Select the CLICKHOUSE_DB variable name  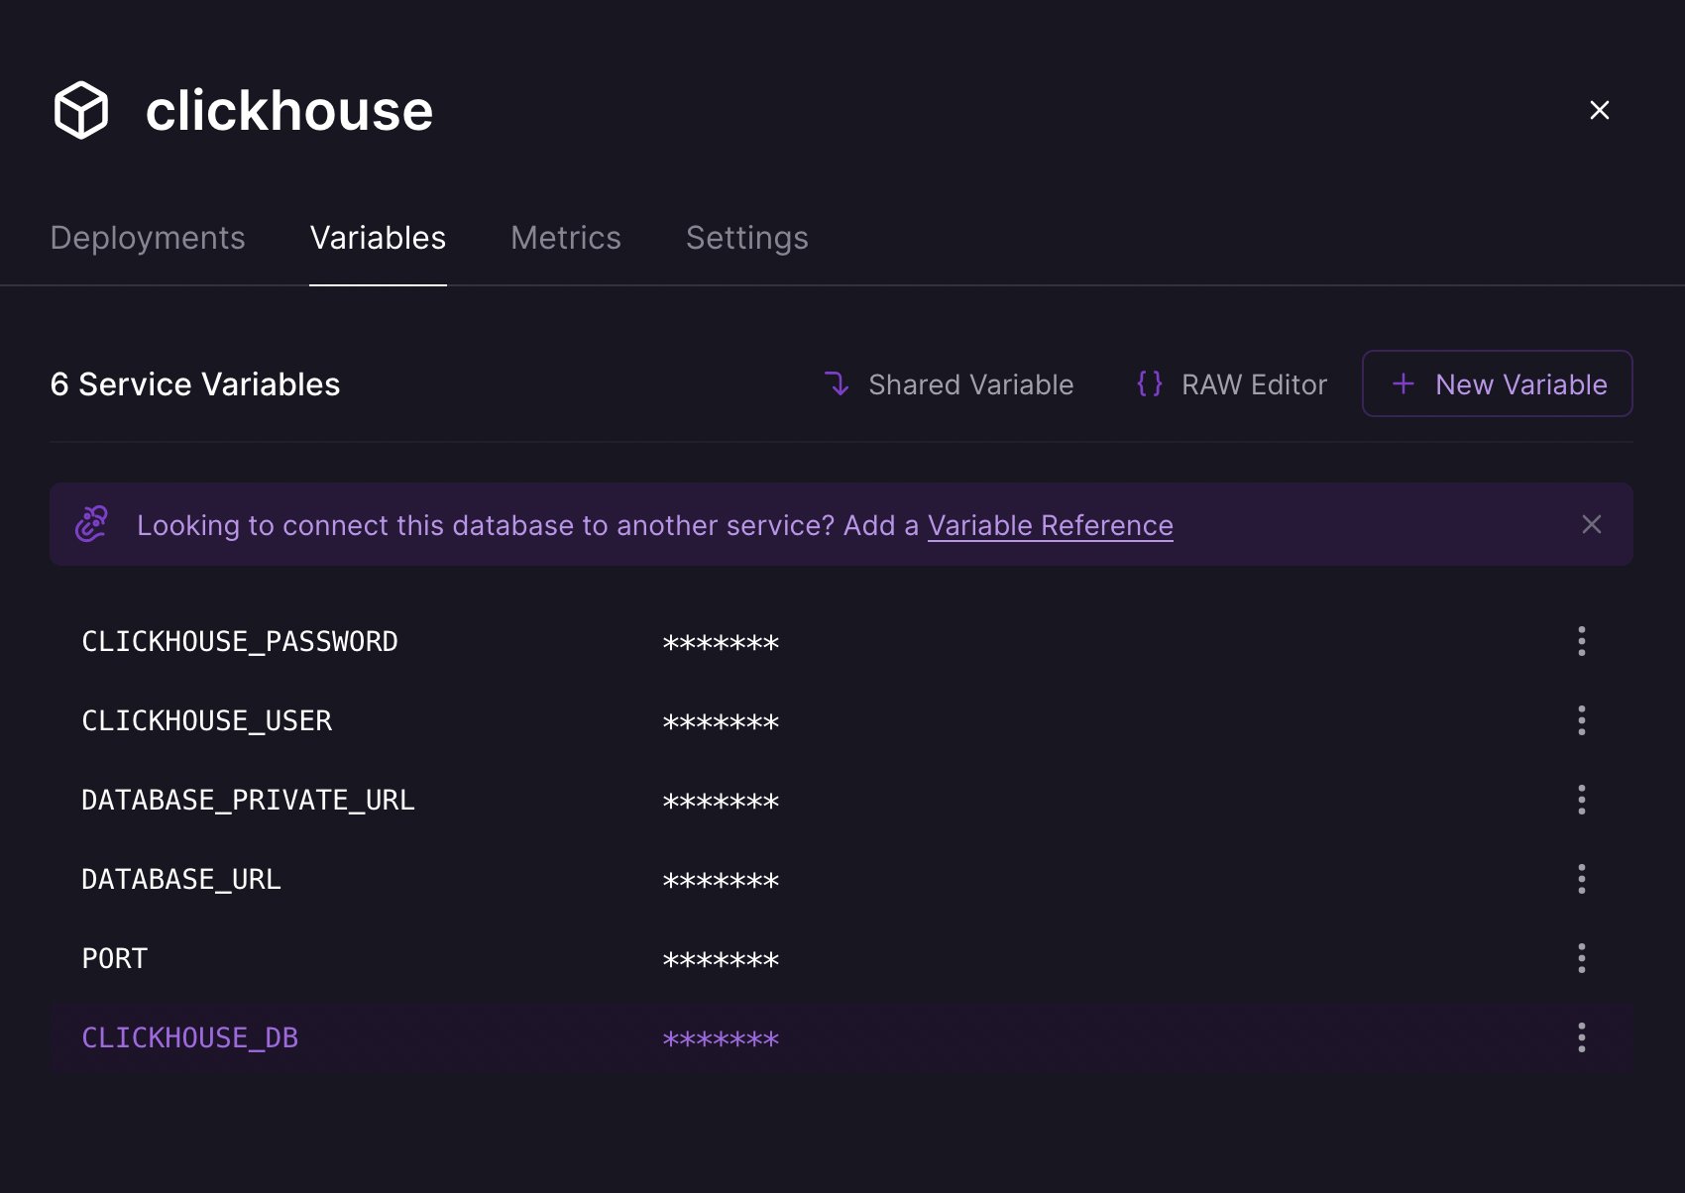189,1038
